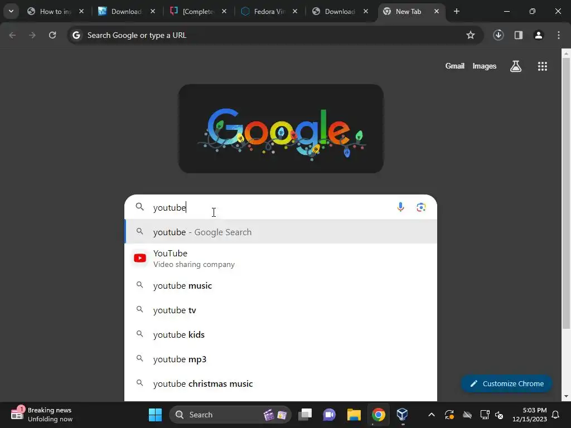This screenshot has height=428, width=571.
Task: Switch to the Fedora Vir tab
Action: [x=269, y=11]
